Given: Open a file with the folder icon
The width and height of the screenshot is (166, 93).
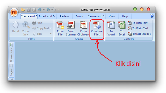Looking at the screenshot, I should click(x=23, y=10).
